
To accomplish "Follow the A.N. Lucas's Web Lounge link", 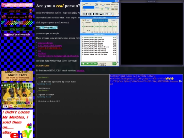I will [x=50, y=46].
